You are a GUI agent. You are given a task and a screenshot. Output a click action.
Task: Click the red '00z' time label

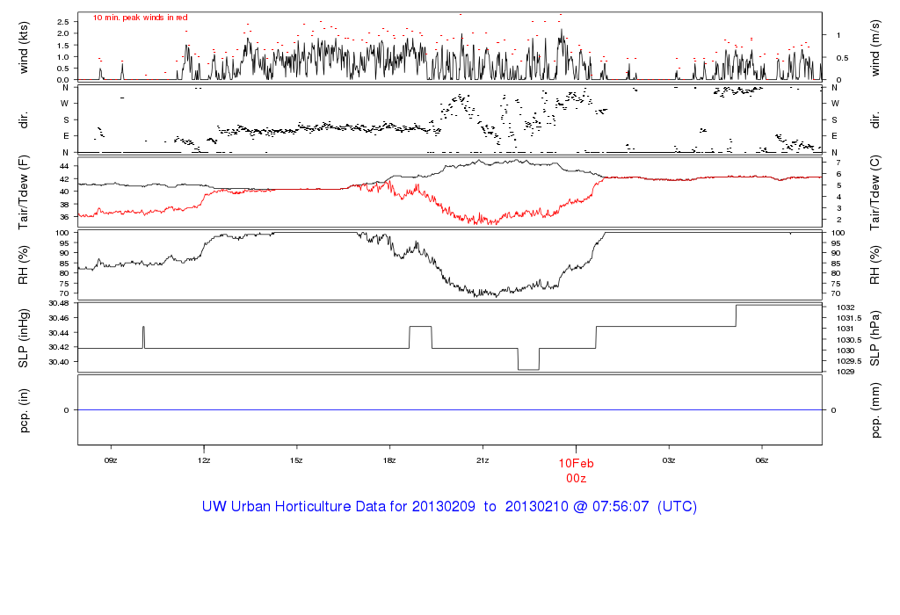pyautogui.click(x=577, y=479)
